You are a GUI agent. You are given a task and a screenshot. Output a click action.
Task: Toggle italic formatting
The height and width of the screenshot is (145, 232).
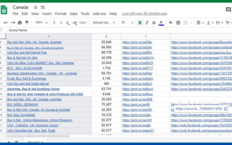pos(147,23)
